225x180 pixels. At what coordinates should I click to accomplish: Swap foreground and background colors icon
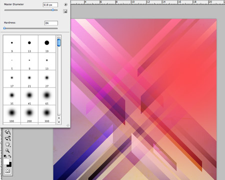10,156
